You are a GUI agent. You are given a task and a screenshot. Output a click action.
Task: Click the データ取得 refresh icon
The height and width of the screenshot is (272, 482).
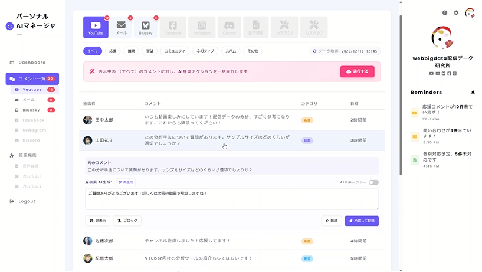pos(315,51)
